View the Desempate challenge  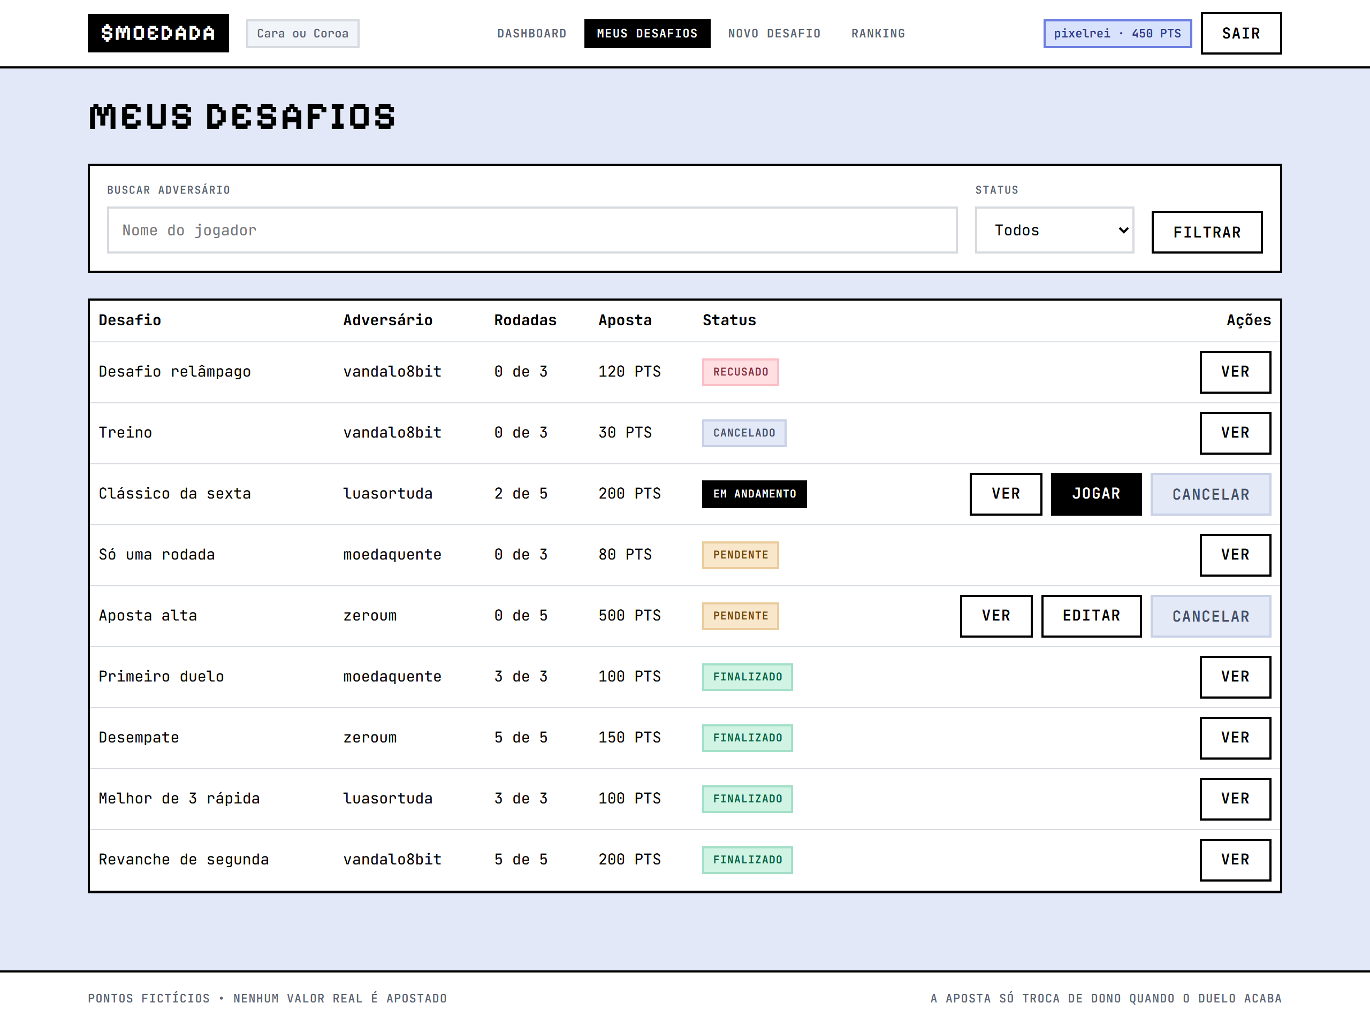tap(1235, 738)
